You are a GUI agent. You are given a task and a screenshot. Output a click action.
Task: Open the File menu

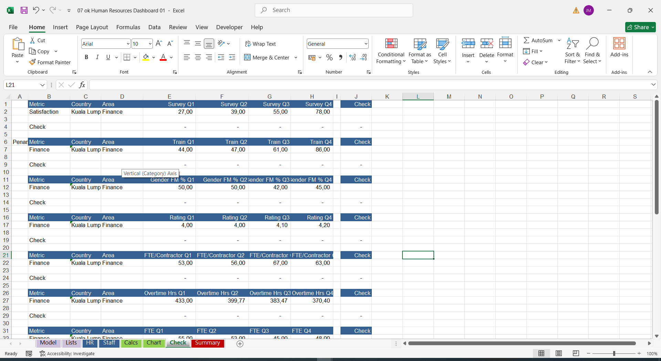coord(13,27)
